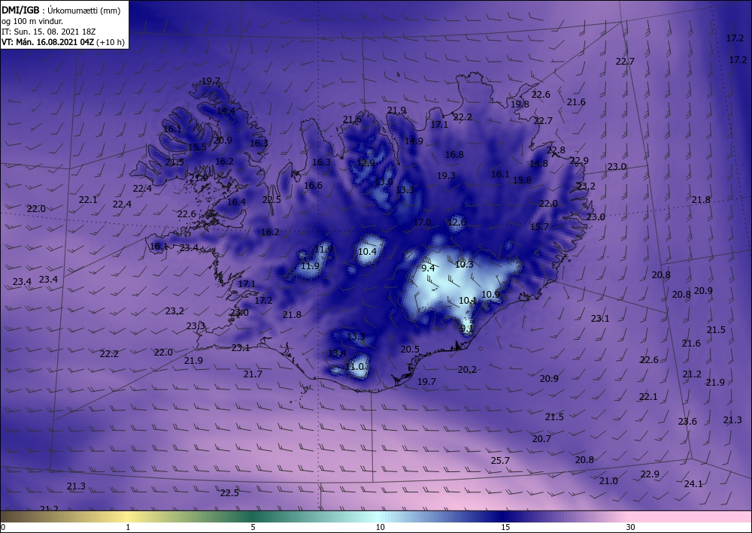Click the 23.3 value near Reykjanes
The width and height of the screenshot is (752, 533).
click(x=196, y=326)
